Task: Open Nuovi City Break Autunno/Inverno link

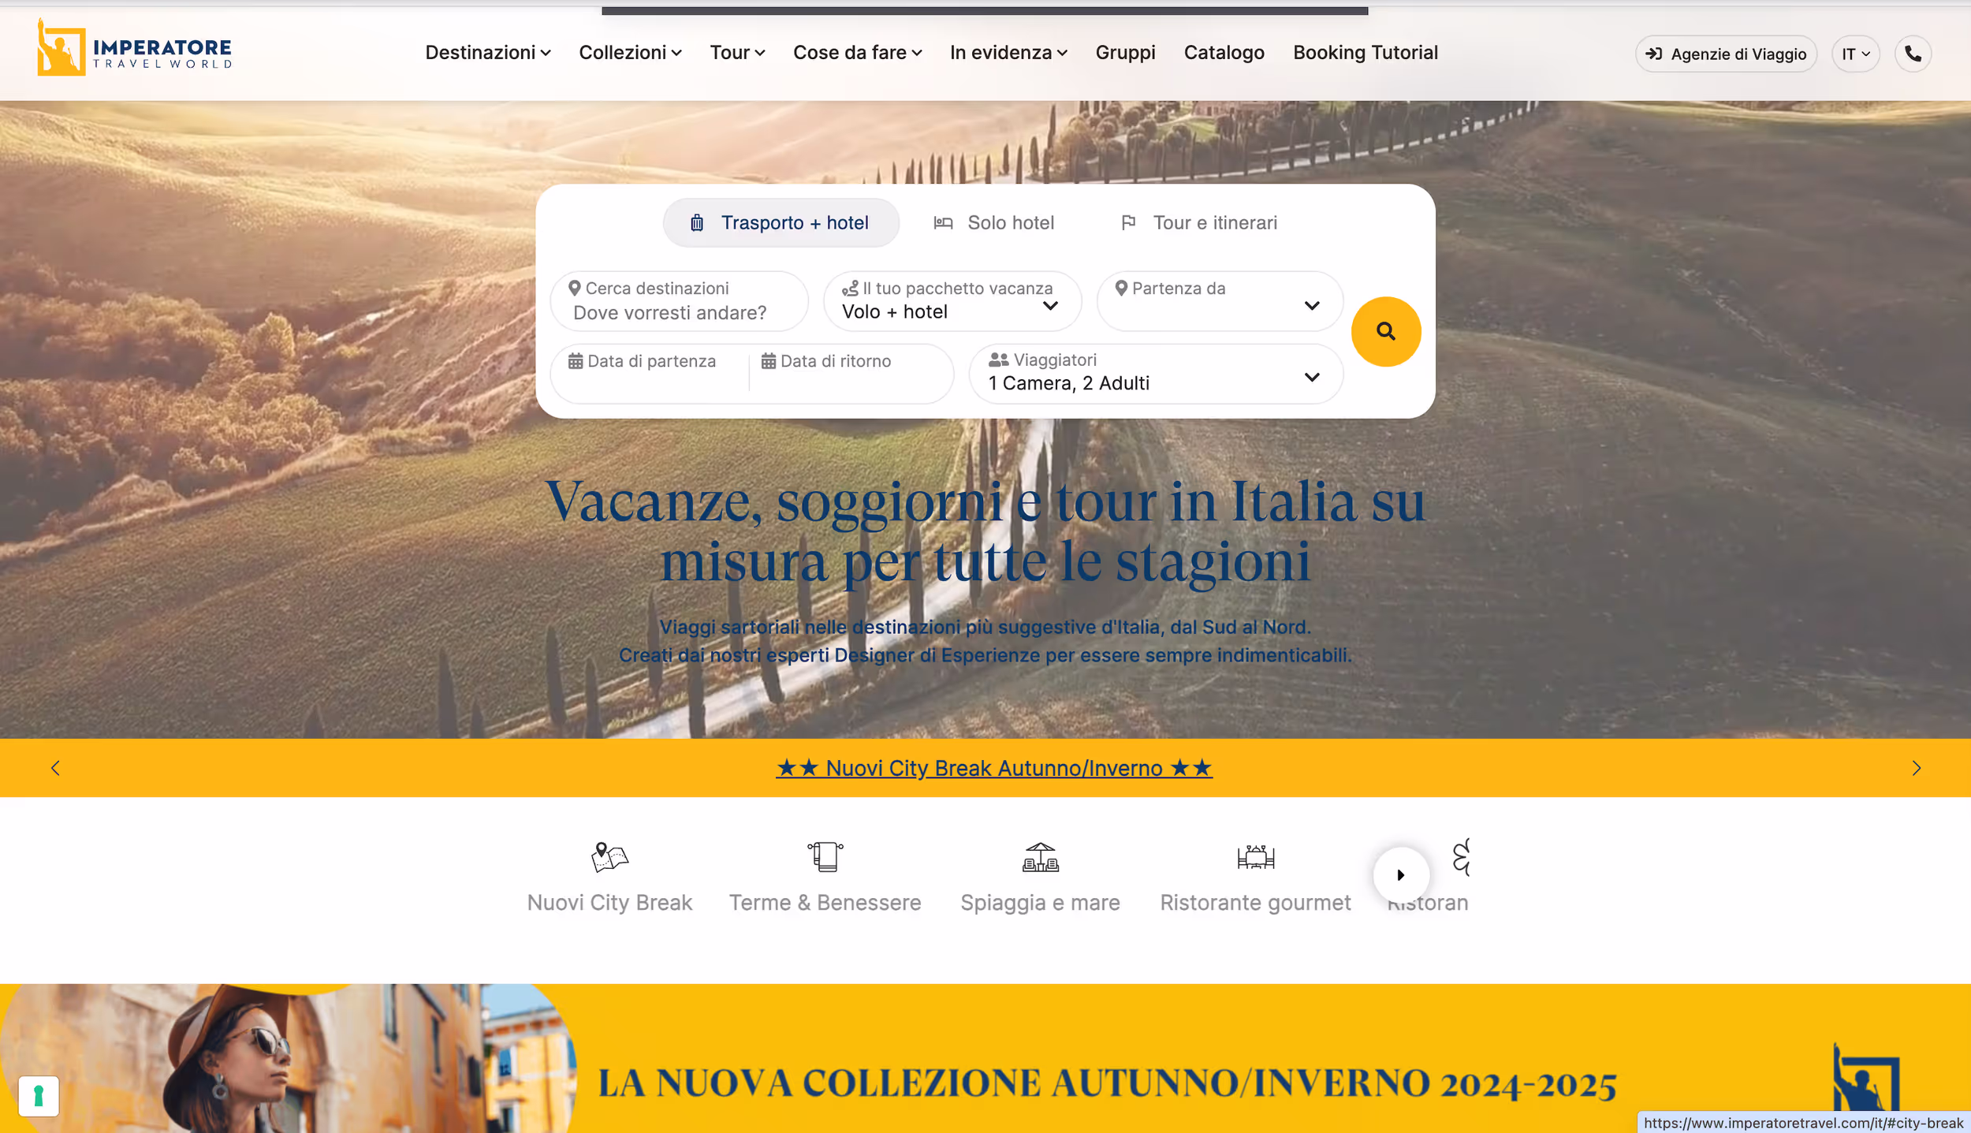Action: click(993, 768)
